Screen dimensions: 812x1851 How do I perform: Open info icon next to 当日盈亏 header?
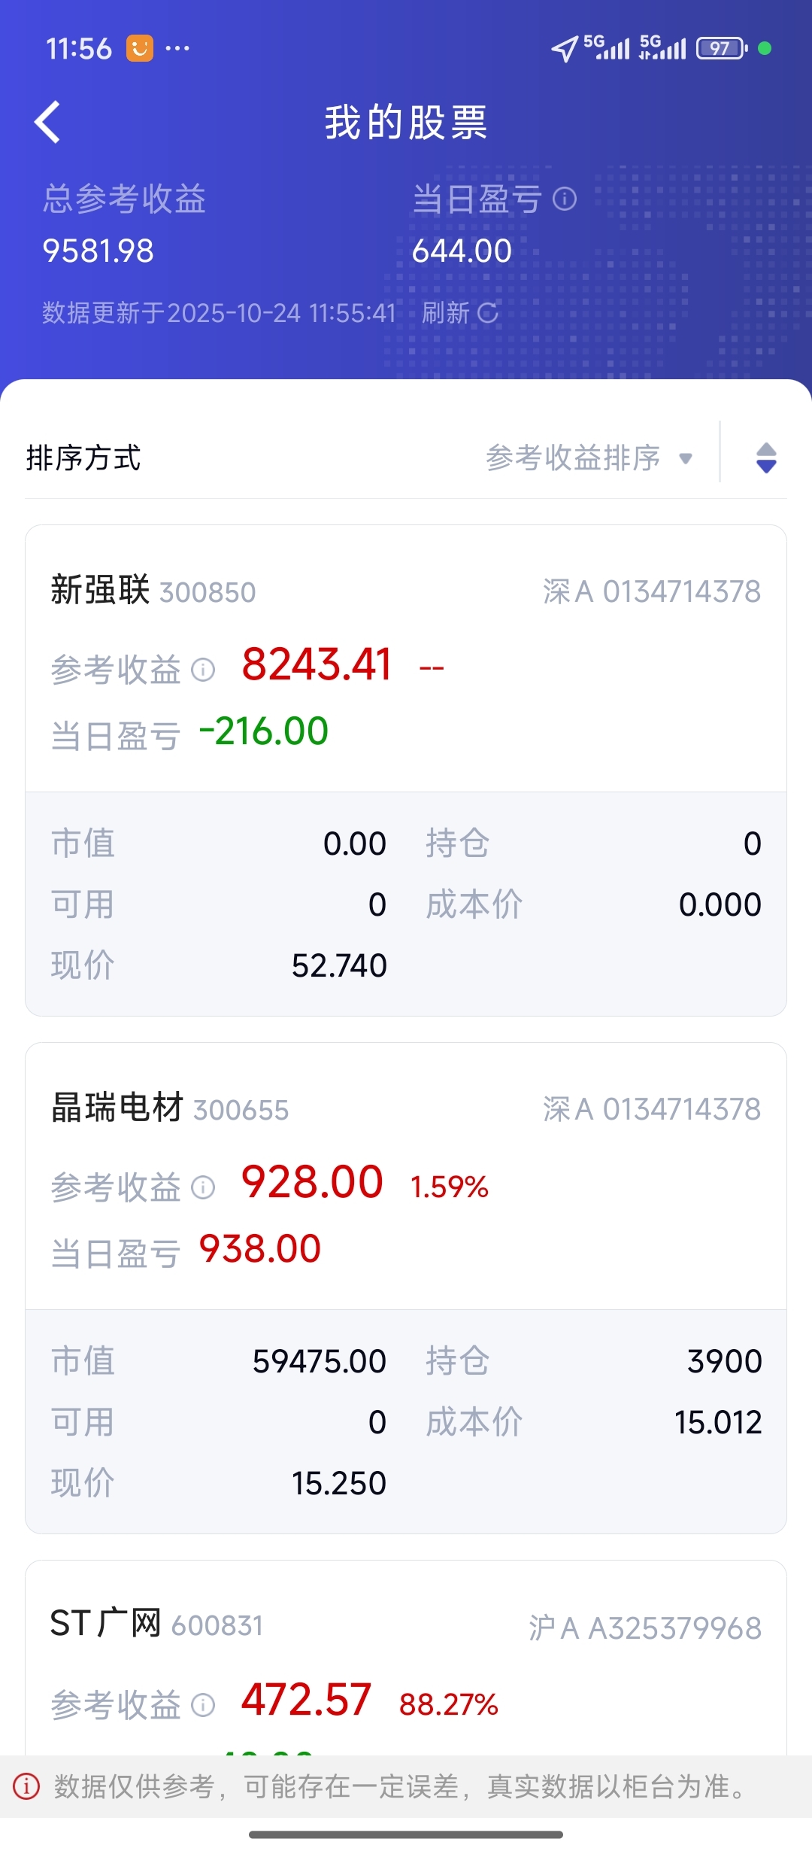pos(564,199)
